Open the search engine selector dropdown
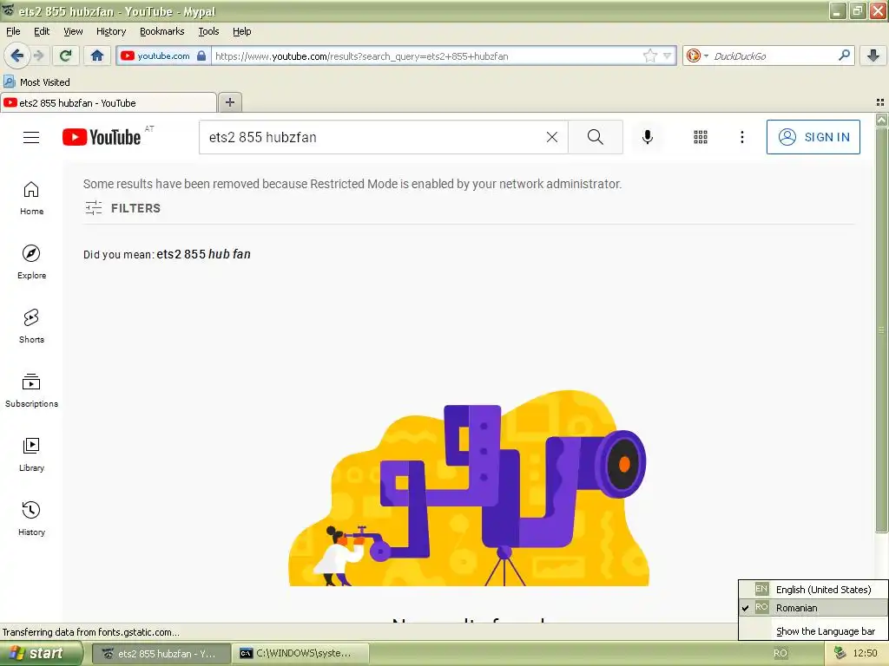 pos(696,55)
